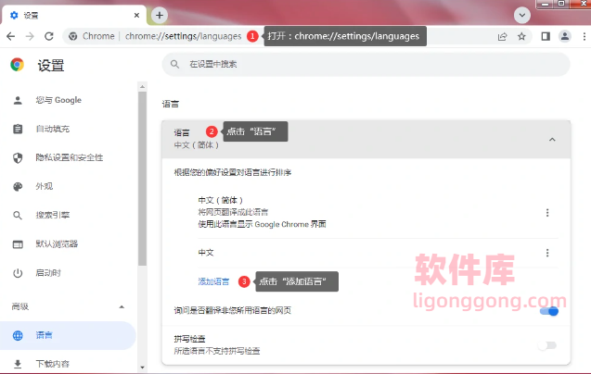Click the person icon beside 您与 Google

(18, 100)
